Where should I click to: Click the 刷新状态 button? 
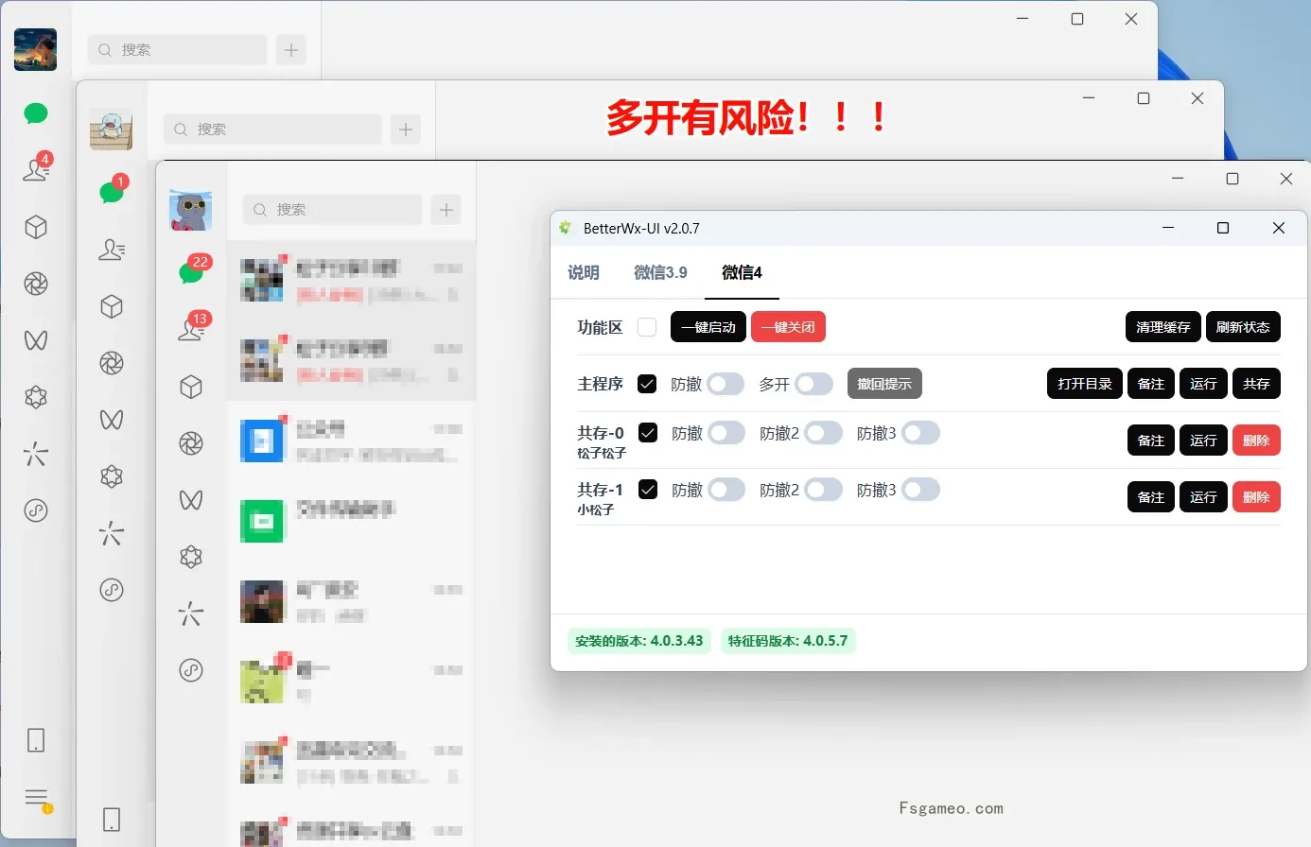pos(1243,327)
